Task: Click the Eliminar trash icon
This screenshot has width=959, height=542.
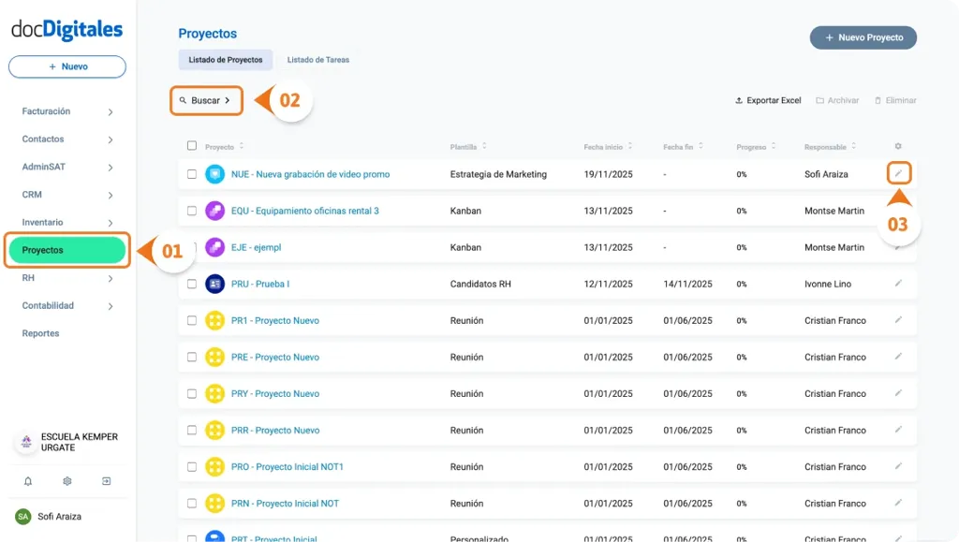Action: [x=877, y=100]
